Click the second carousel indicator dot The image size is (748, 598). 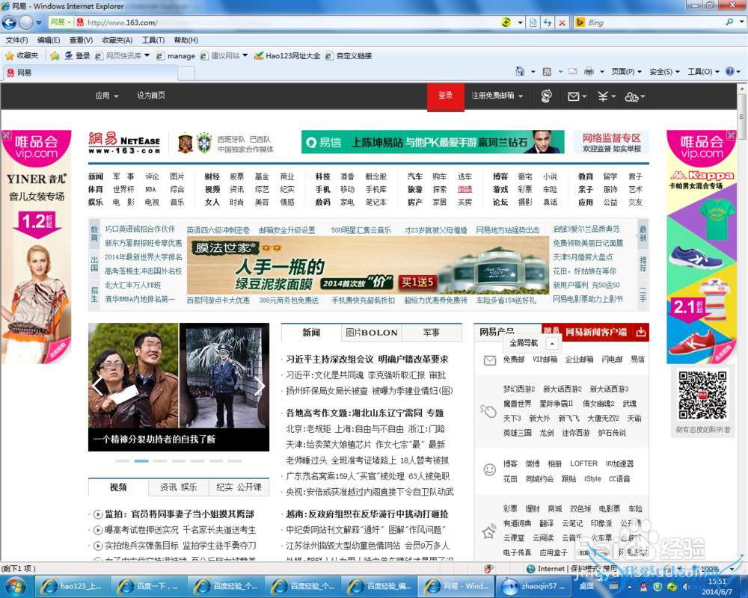coord(141,461)
